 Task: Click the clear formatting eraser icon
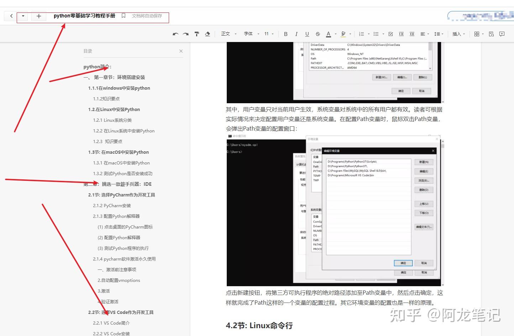pyautogui.click(x=208, y=34)
